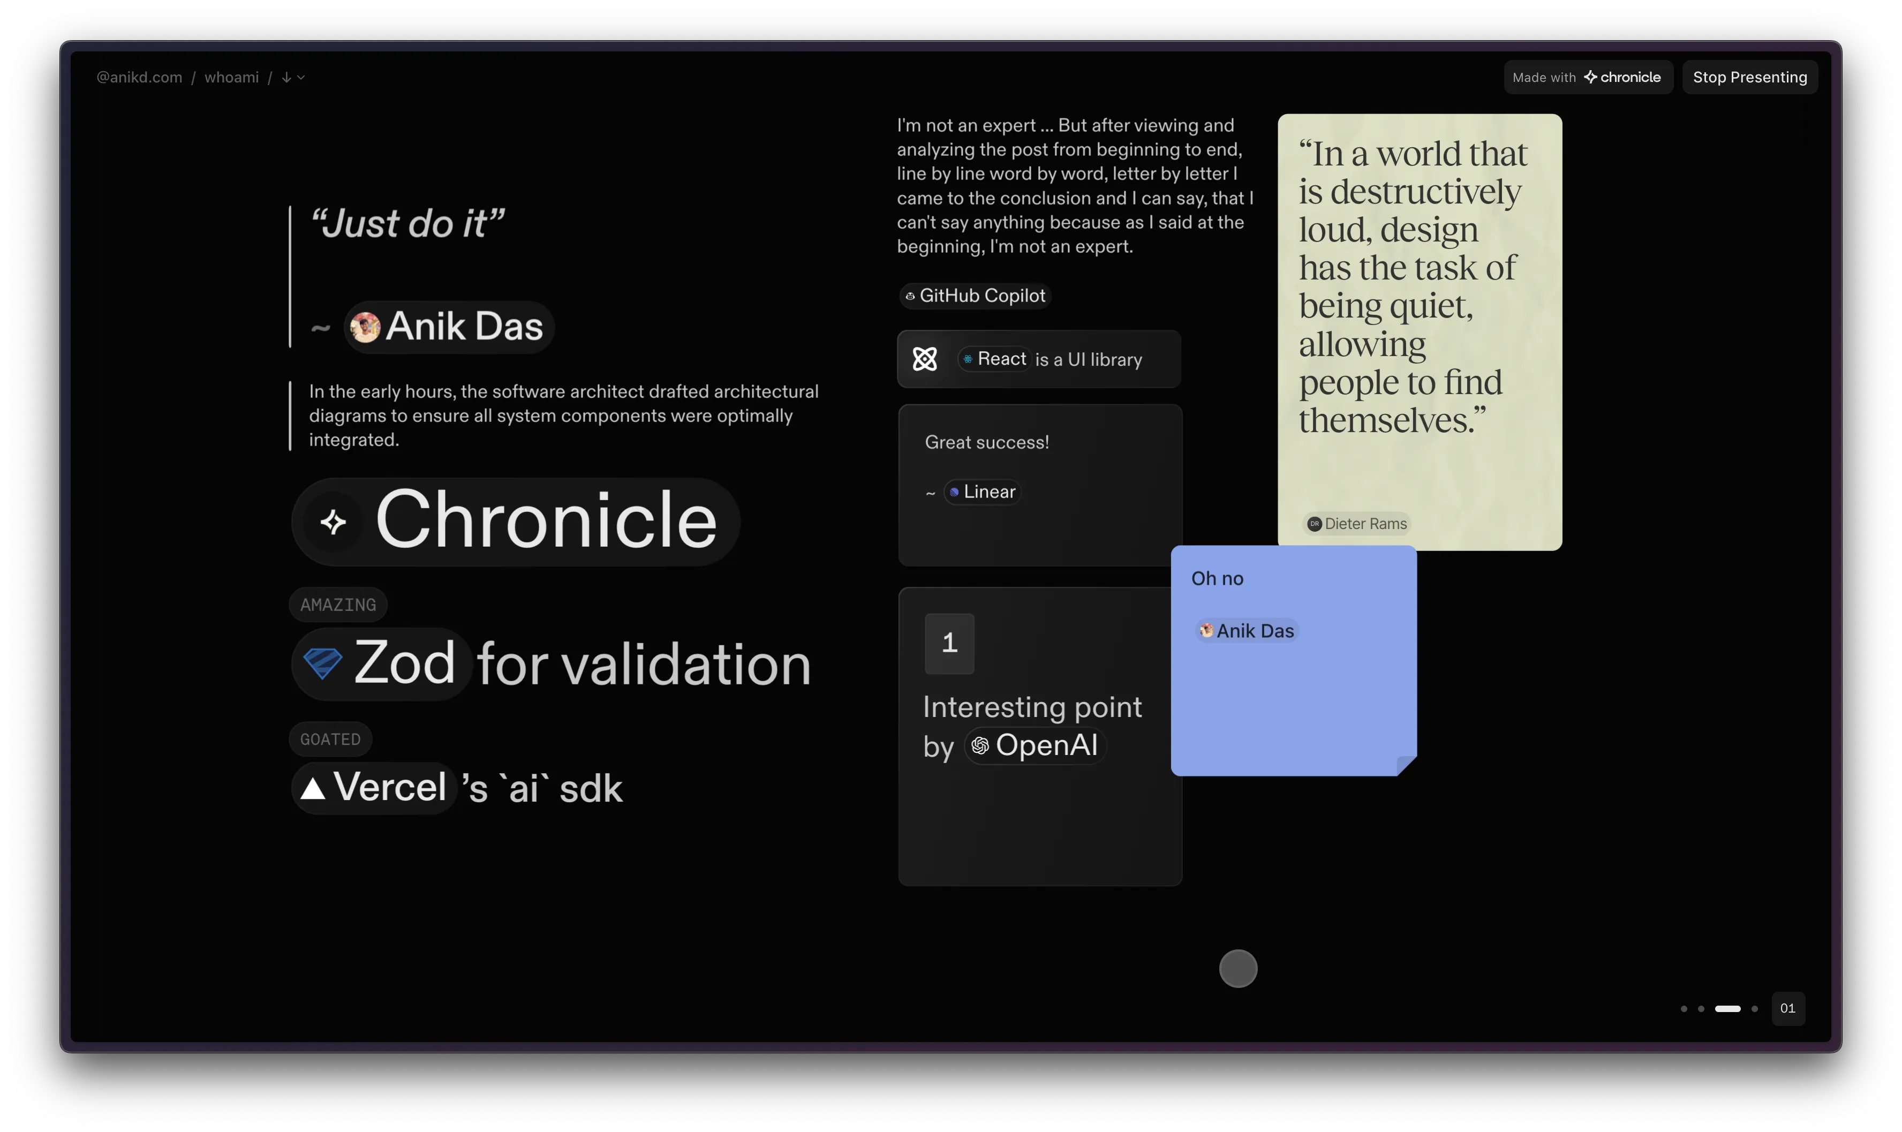This screenshot has height=1132, width=1902.
Task: Click the Chronicle star icon in header
Action: [1591, 77]
